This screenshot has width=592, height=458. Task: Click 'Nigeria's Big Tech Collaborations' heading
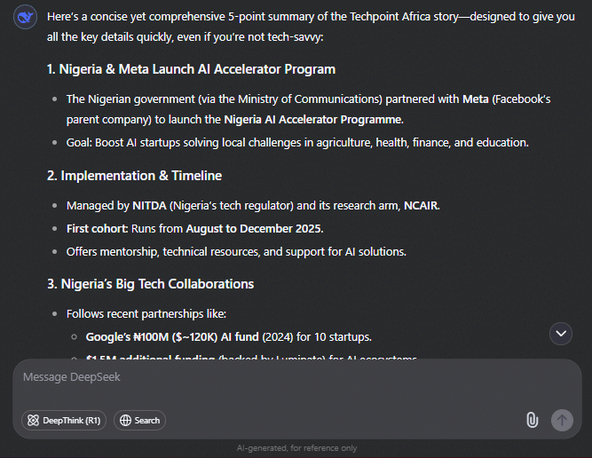(x=151, y=284)
